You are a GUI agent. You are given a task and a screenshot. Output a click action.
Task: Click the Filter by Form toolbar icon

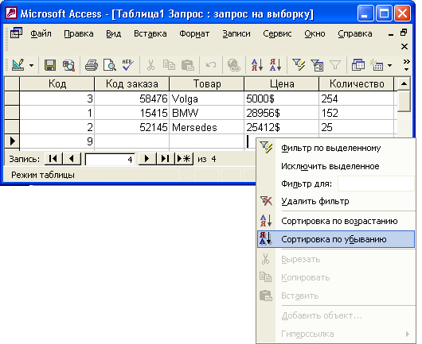coord(317,65)
